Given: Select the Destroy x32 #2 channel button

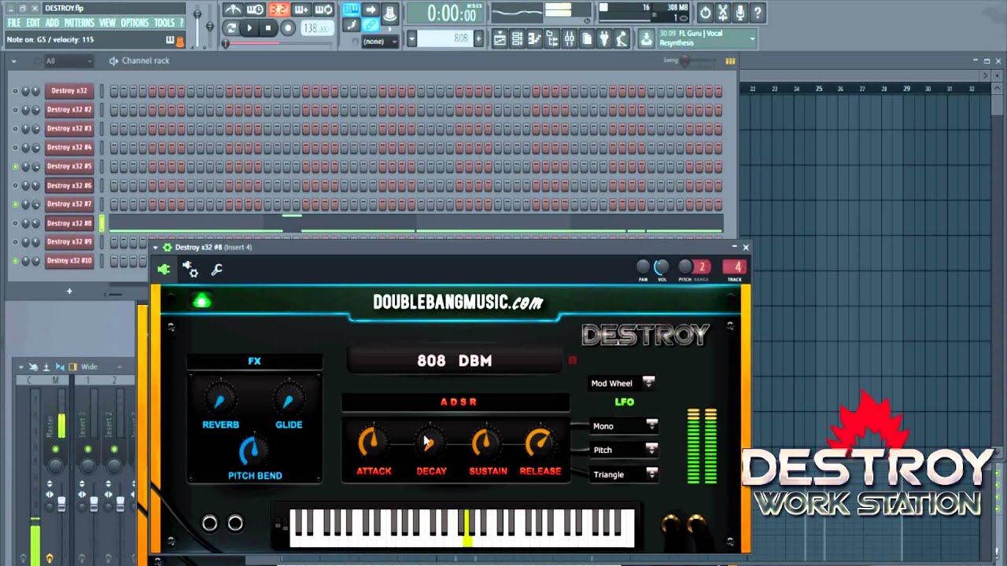Looking at the screenshot, I should [x=69, y=109].
